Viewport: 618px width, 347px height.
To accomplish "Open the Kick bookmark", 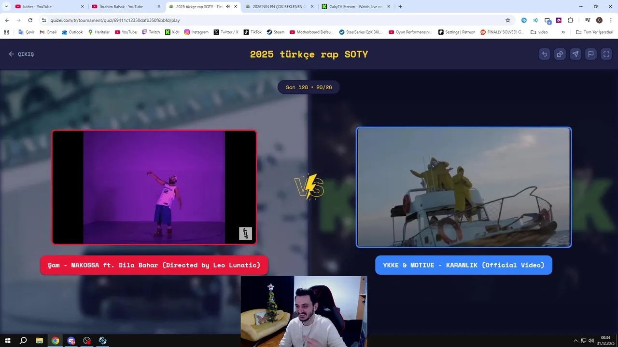I will 172,32.
